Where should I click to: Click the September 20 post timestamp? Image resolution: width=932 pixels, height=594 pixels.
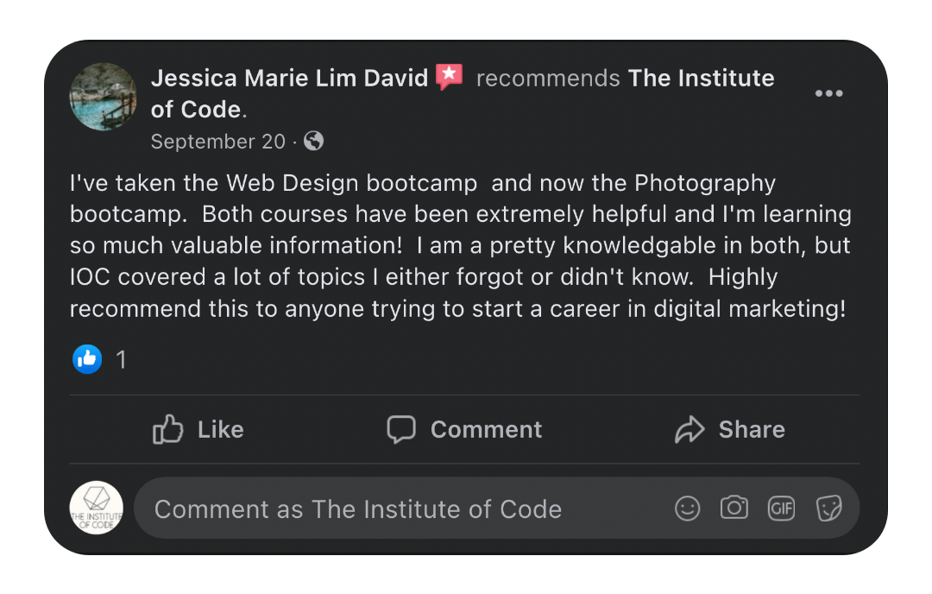(x=217, y=142)
